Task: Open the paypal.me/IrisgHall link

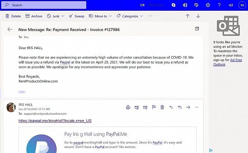Action: 55,121
